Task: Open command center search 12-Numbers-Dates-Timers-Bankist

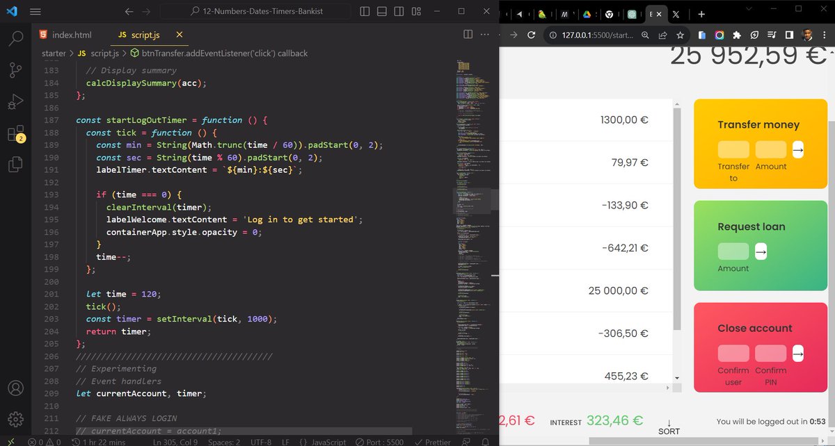Action: point(256,12)
